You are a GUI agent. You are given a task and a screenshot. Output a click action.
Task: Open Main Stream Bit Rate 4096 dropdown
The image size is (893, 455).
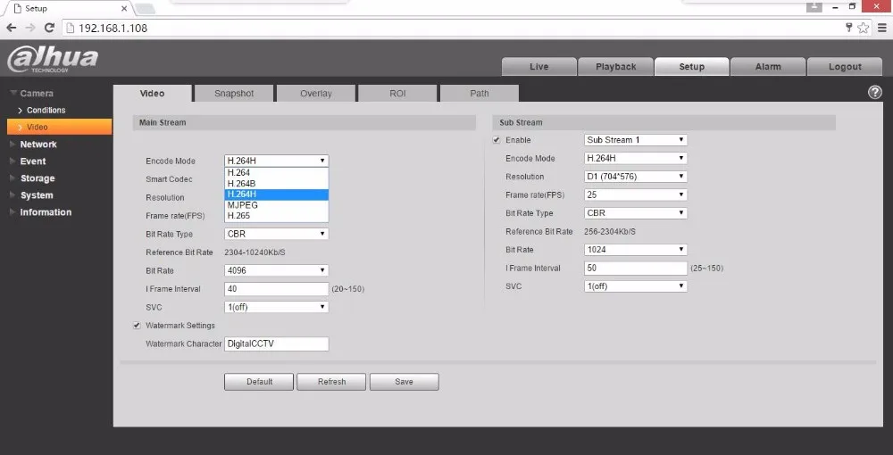click(x=276, y=270)
